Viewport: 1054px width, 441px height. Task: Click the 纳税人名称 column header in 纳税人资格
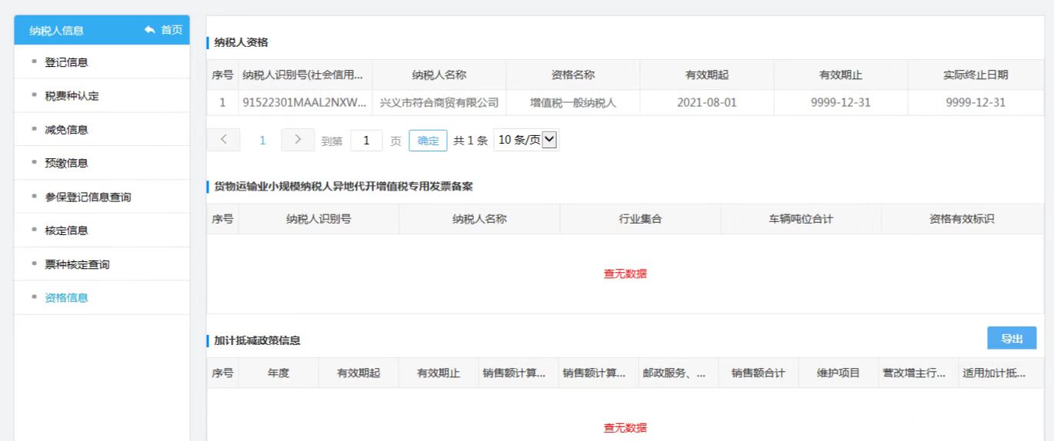click(x=439, y=75)
